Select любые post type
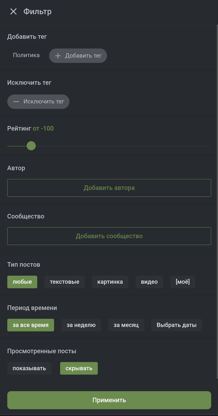This screenshot has height=416, width=218. (22, 282)
